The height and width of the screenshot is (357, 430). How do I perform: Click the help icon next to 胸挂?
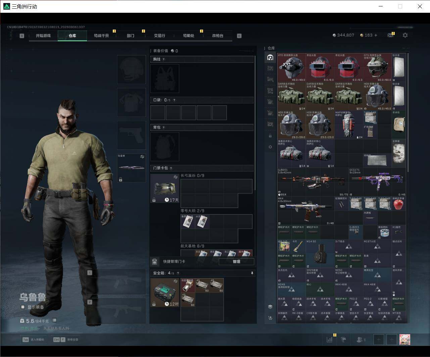click(x=164, y=59)
